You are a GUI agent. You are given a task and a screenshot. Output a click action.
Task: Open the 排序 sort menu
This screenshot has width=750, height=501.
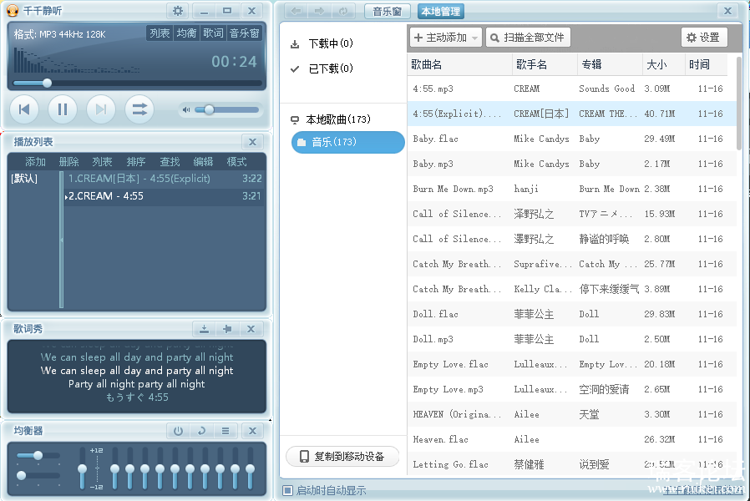(x=136, y=162)
